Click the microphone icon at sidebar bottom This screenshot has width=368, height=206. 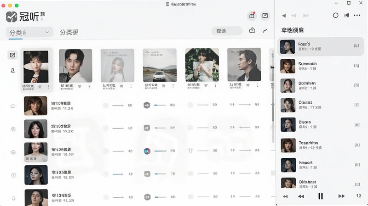[14, 198]
